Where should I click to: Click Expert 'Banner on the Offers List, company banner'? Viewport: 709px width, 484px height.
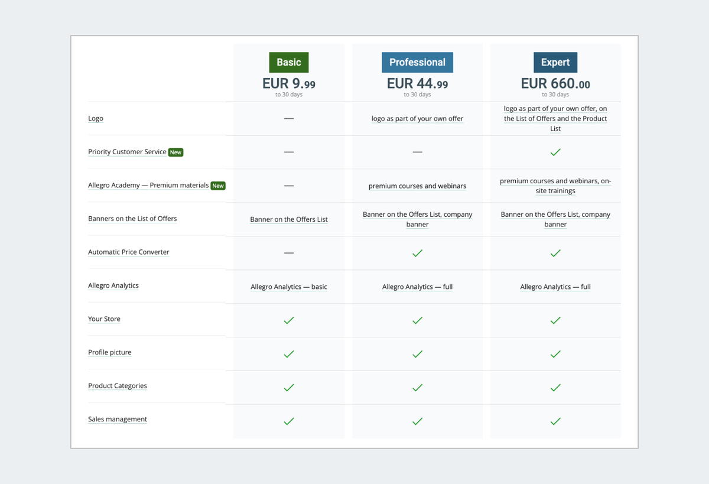coord(555,219)
